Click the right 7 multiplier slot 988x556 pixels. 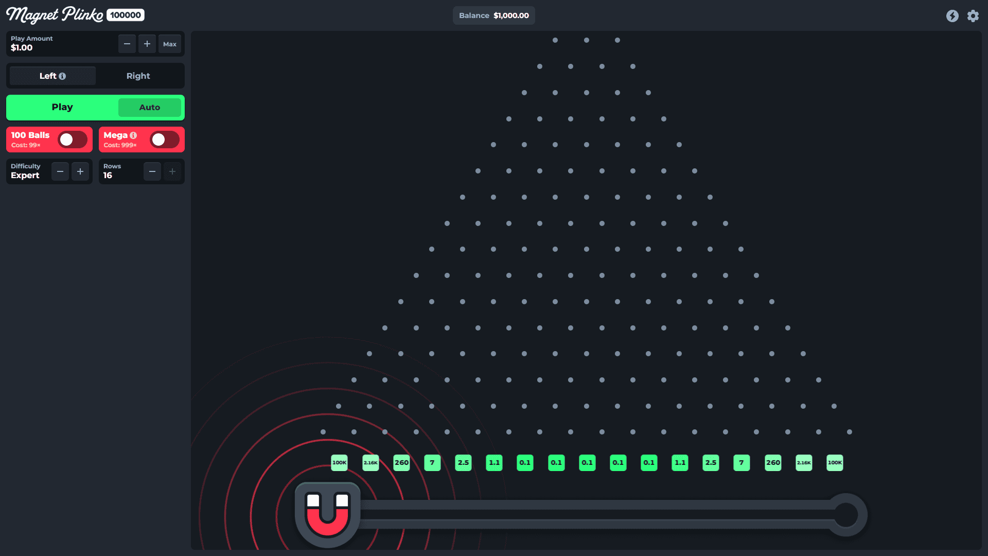[742, 463]
